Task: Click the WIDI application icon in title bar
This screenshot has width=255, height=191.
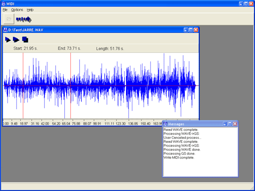Action: (3, 3)
